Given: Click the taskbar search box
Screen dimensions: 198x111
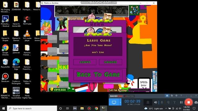Looking at the screenshot, I should [32, 108].
